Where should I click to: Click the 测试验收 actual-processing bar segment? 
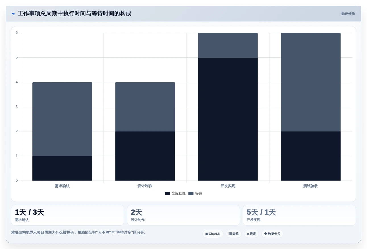click(x=311, y=156)
